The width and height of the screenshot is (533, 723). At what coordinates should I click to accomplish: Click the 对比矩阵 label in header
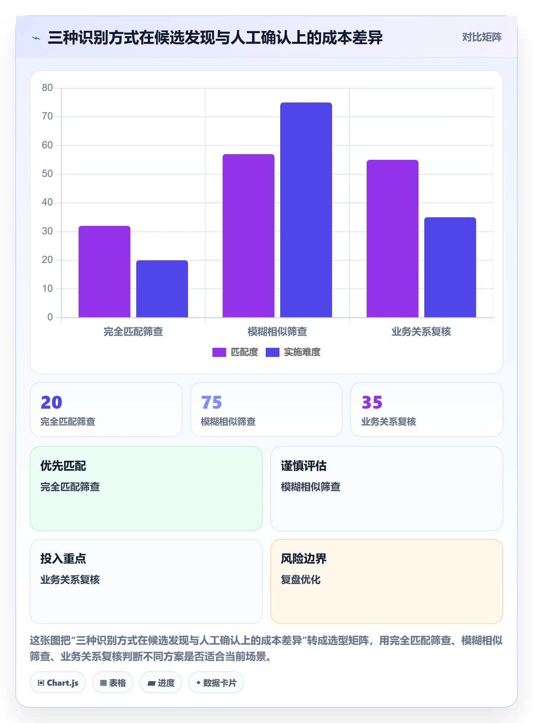(482, 37)
